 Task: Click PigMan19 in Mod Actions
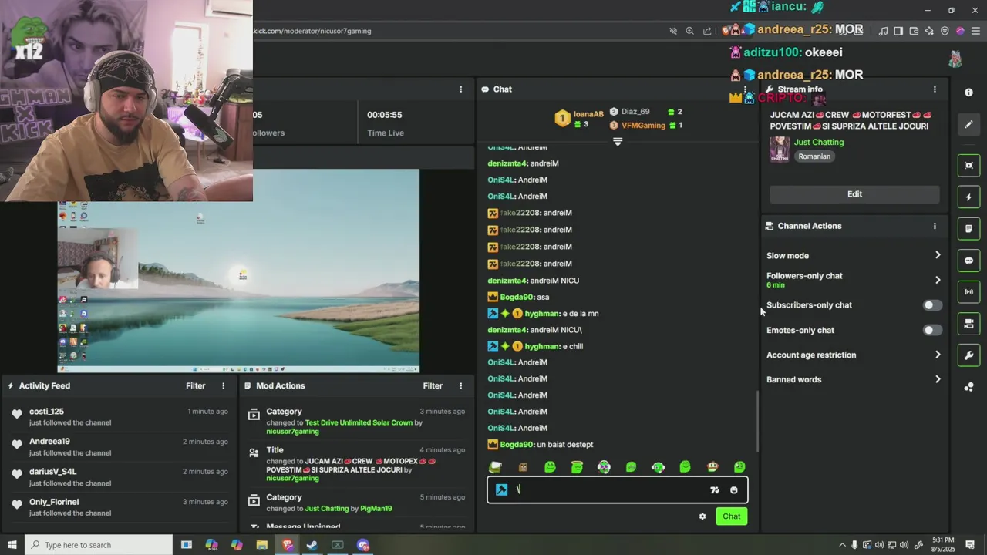tap(376, 509)
